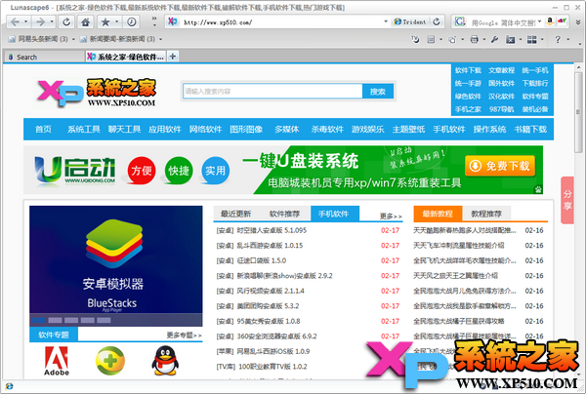Open 更多>> link beside 手机软件
Screen dimensions: 586x394
tap(391, 217)
